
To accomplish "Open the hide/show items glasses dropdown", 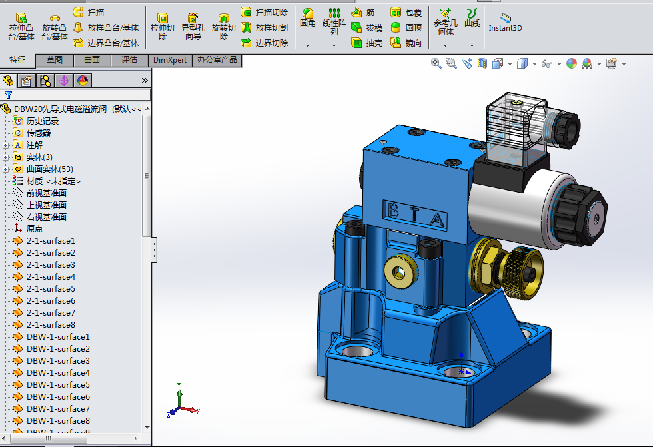I will click(x=548, y=63).
